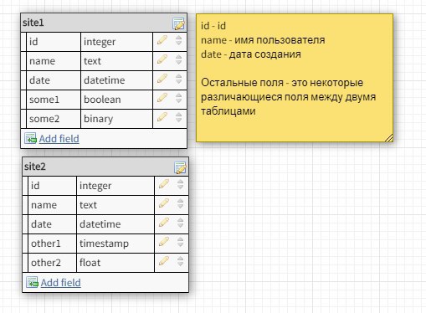
Task: Click the boolean type cell
Action: 116,100
